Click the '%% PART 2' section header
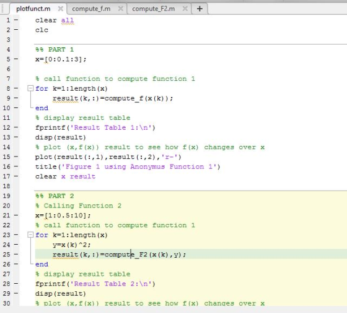 point(55,196)
